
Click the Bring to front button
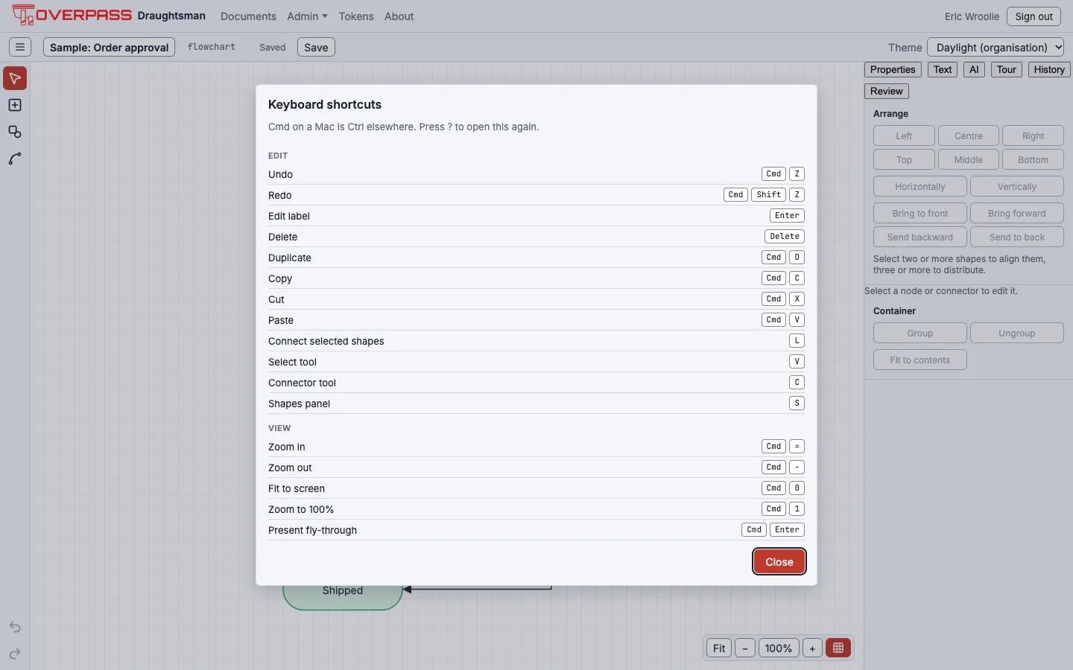(920, 213)
